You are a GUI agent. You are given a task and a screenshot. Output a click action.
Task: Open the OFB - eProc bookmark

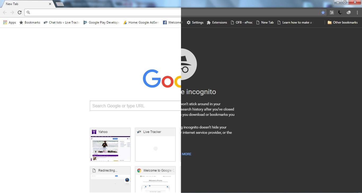click(x=241, y=22)
